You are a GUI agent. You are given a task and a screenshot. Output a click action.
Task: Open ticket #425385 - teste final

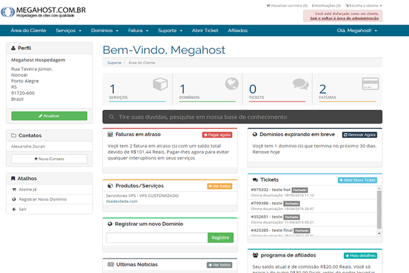pos(272,231)
